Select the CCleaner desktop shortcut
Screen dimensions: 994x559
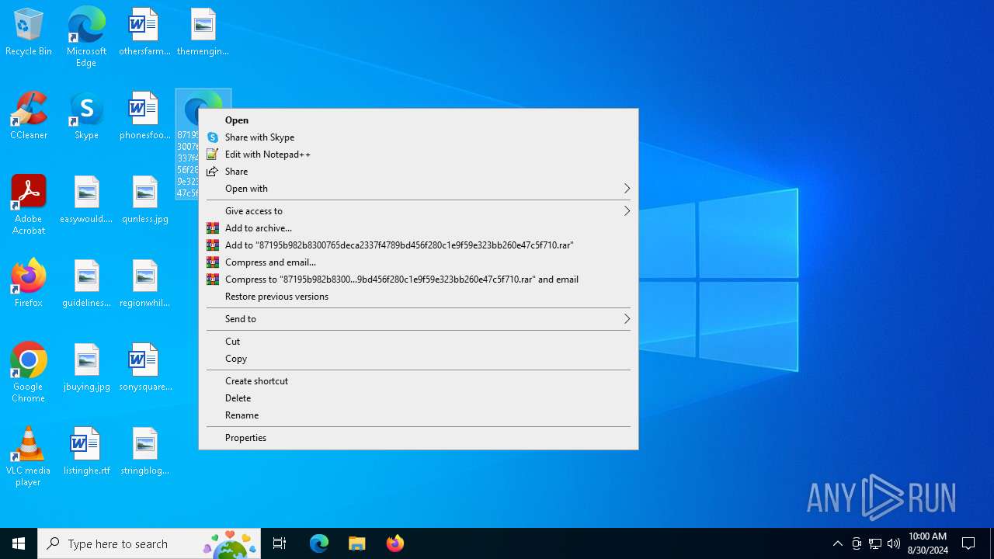29,116
